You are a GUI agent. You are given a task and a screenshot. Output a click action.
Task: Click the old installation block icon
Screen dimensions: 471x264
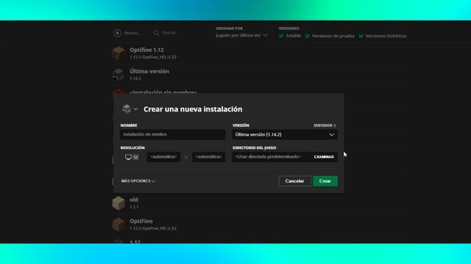point(118,203)
